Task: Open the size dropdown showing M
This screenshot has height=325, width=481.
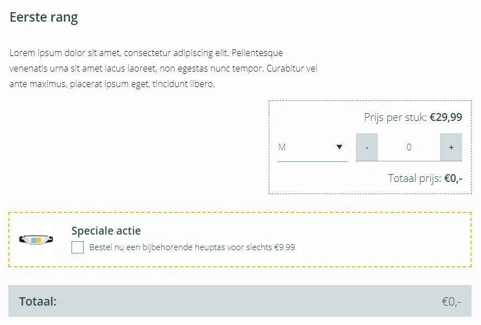Action: 313,148
